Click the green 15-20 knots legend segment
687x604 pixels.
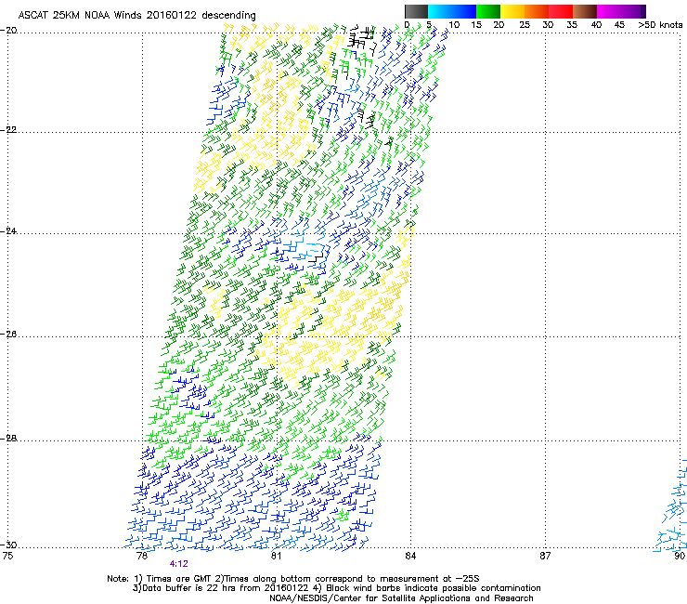click(x=488, y=11)
